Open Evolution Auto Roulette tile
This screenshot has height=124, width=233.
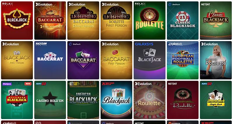[149, 100]
